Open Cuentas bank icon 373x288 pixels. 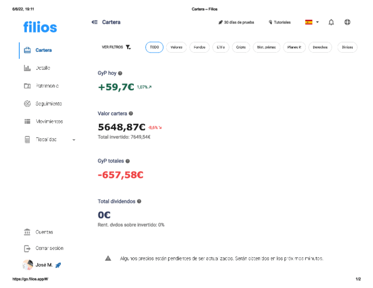tap(27, 232)
